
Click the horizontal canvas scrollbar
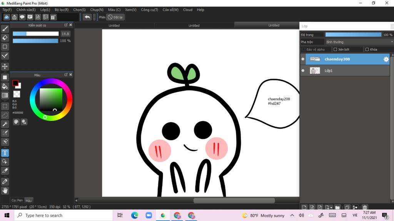234,200
